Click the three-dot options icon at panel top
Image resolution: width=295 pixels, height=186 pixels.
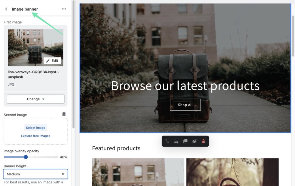(x=64, y=9)
